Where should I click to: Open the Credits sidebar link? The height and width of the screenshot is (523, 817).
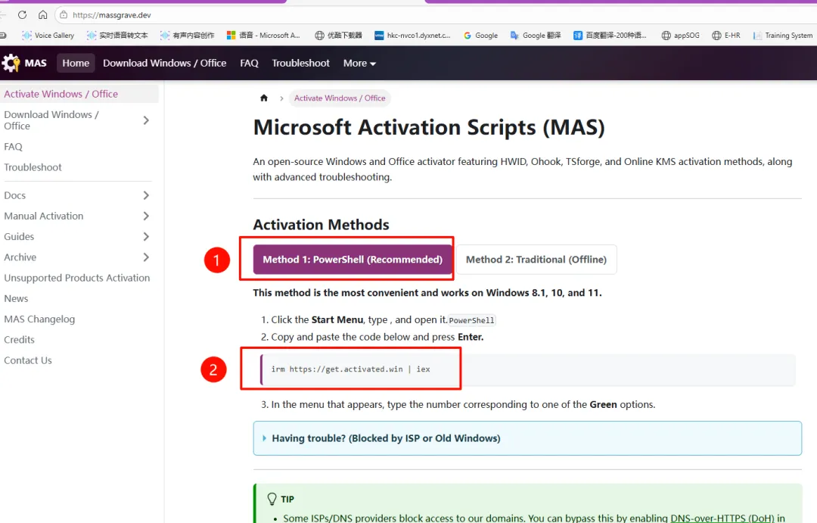19,340
